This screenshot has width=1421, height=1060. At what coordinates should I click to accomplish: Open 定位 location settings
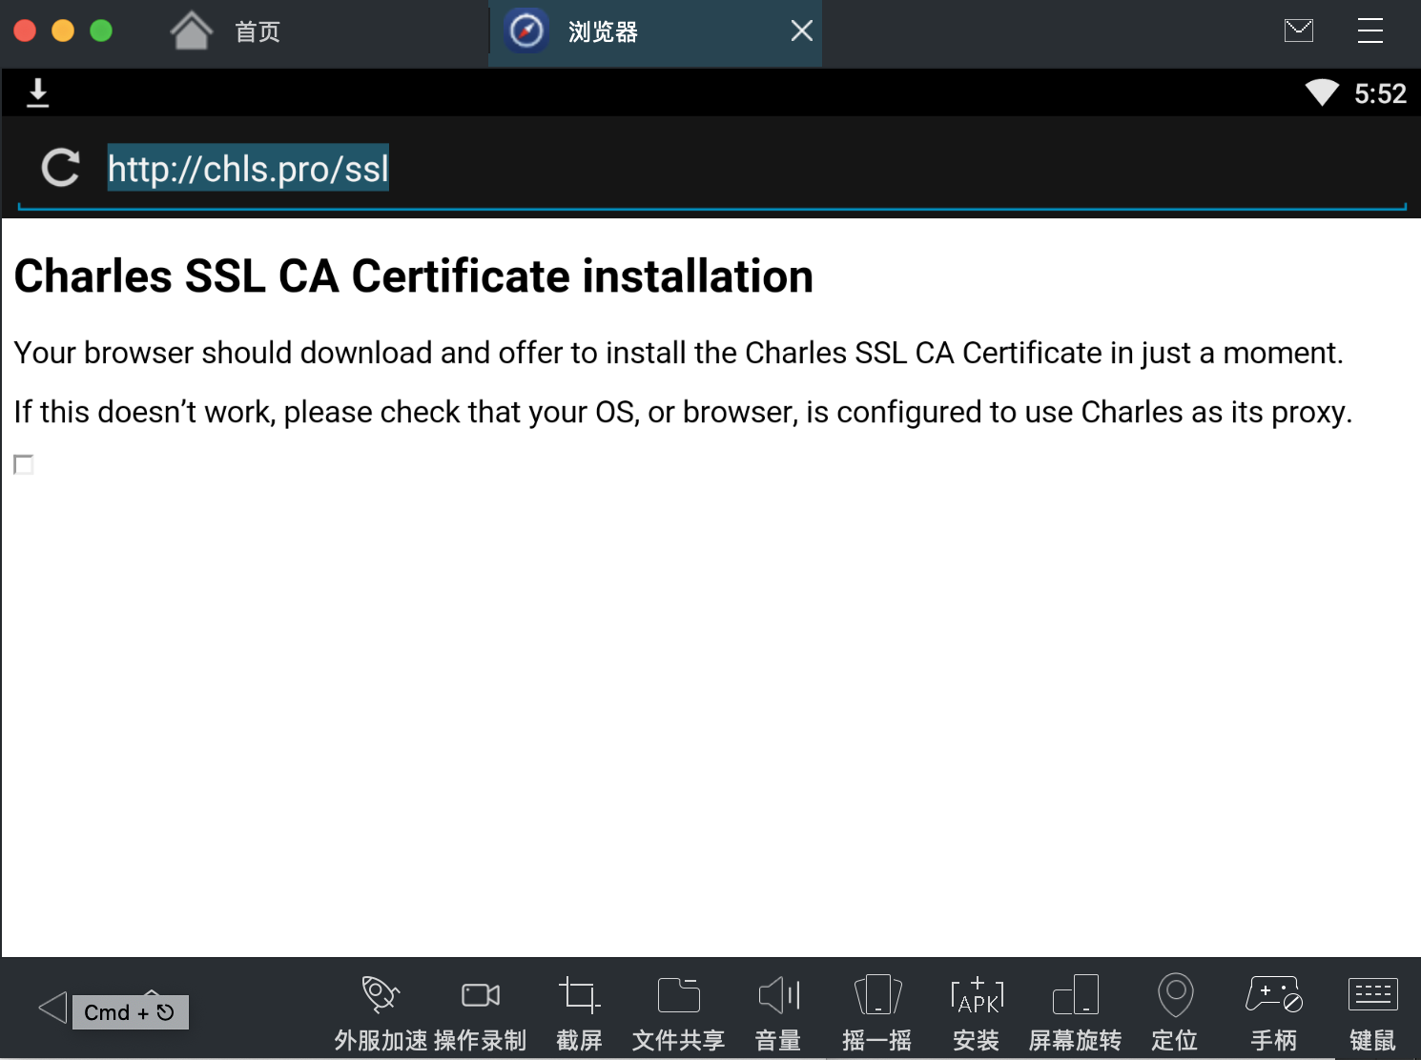pos(1175,1014)
